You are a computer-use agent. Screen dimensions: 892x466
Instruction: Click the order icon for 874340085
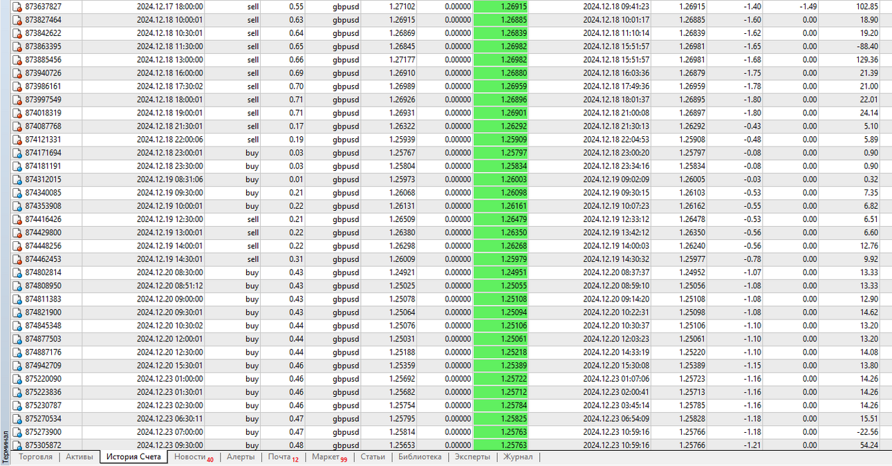pyautogui.click(x=17, y=193)
